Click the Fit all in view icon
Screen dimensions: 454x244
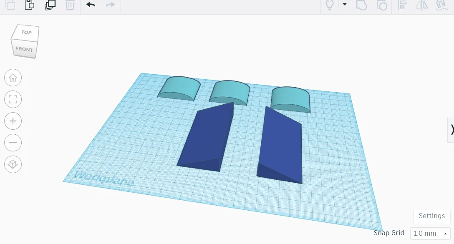pos(13,99)
